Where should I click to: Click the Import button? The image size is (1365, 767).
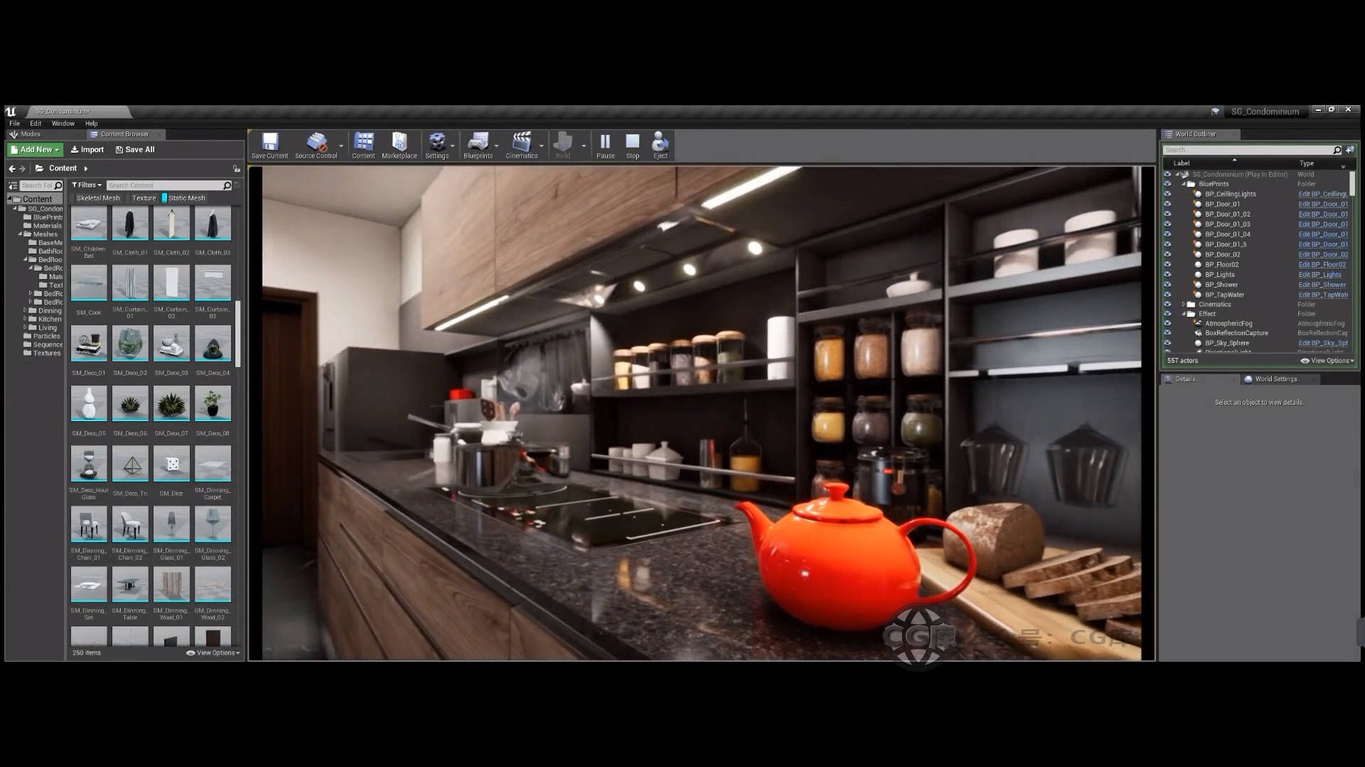point(87,150)
